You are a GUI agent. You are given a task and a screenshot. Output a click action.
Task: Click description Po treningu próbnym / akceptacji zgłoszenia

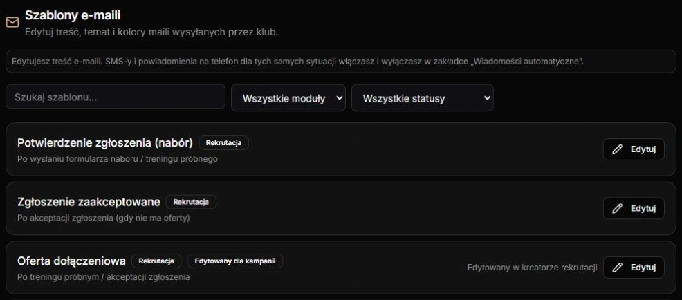click(104, 277)
